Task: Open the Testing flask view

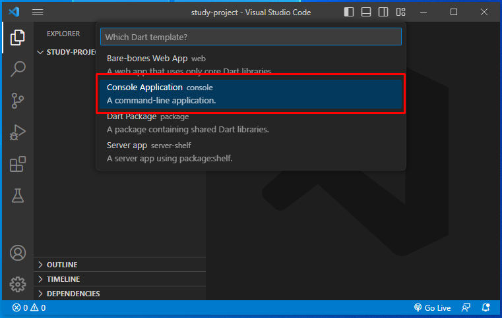Action: tap(18, 196)
